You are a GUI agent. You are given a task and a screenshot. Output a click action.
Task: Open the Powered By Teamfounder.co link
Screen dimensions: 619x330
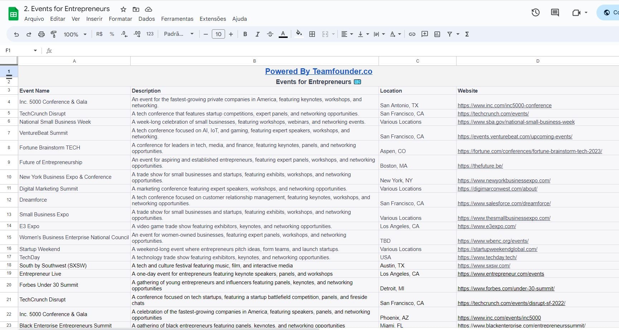coord(318,71)
